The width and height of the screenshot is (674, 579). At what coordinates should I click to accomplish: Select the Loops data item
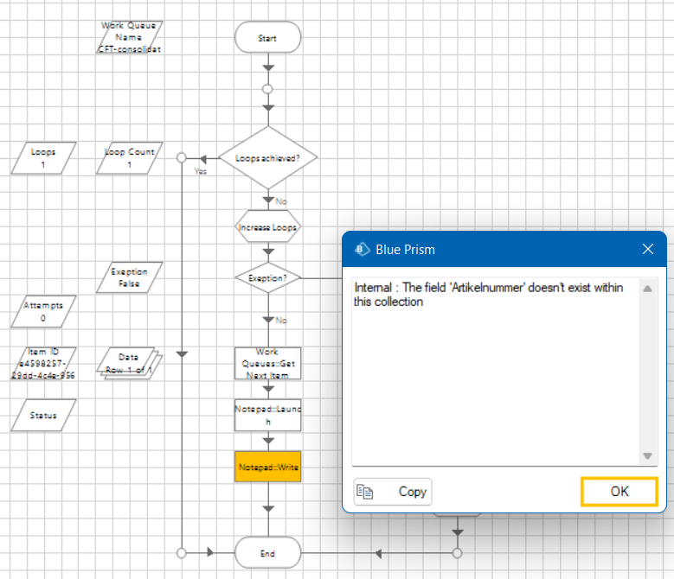[43, 158]
